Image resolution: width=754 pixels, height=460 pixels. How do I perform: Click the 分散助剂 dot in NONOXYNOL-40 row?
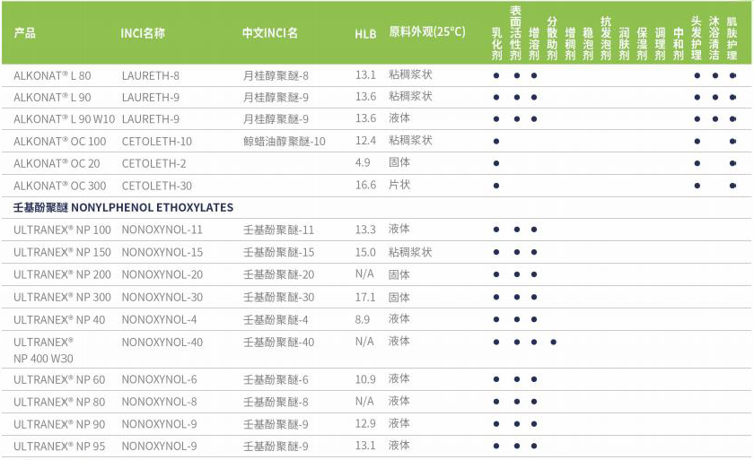coord(553,342)
